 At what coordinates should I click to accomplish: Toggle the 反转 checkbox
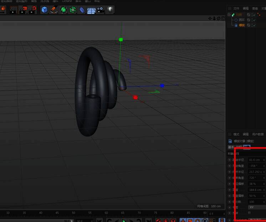click(x=249, y=213)
